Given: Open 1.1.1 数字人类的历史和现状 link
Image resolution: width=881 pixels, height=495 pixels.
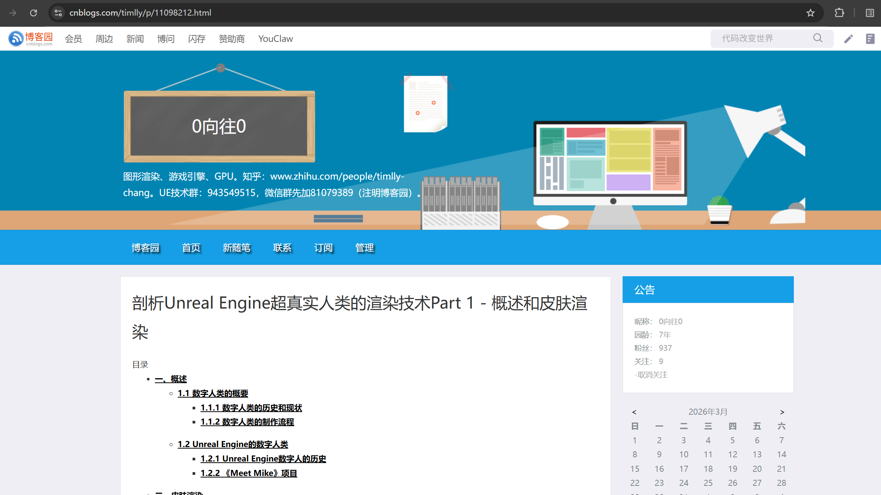Looking at the screenshot, I should pyautogui.click(x=251, y=408).
